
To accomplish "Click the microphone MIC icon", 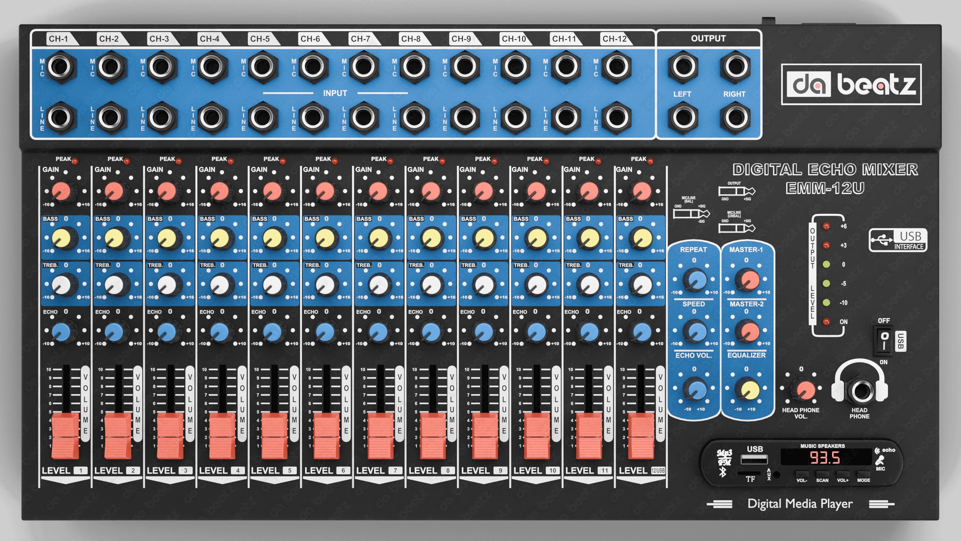I will [880, 460].
